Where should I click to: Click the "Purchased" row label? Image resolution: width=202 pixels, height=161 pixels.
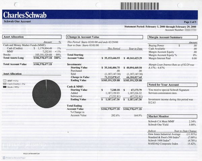(76, 71)
